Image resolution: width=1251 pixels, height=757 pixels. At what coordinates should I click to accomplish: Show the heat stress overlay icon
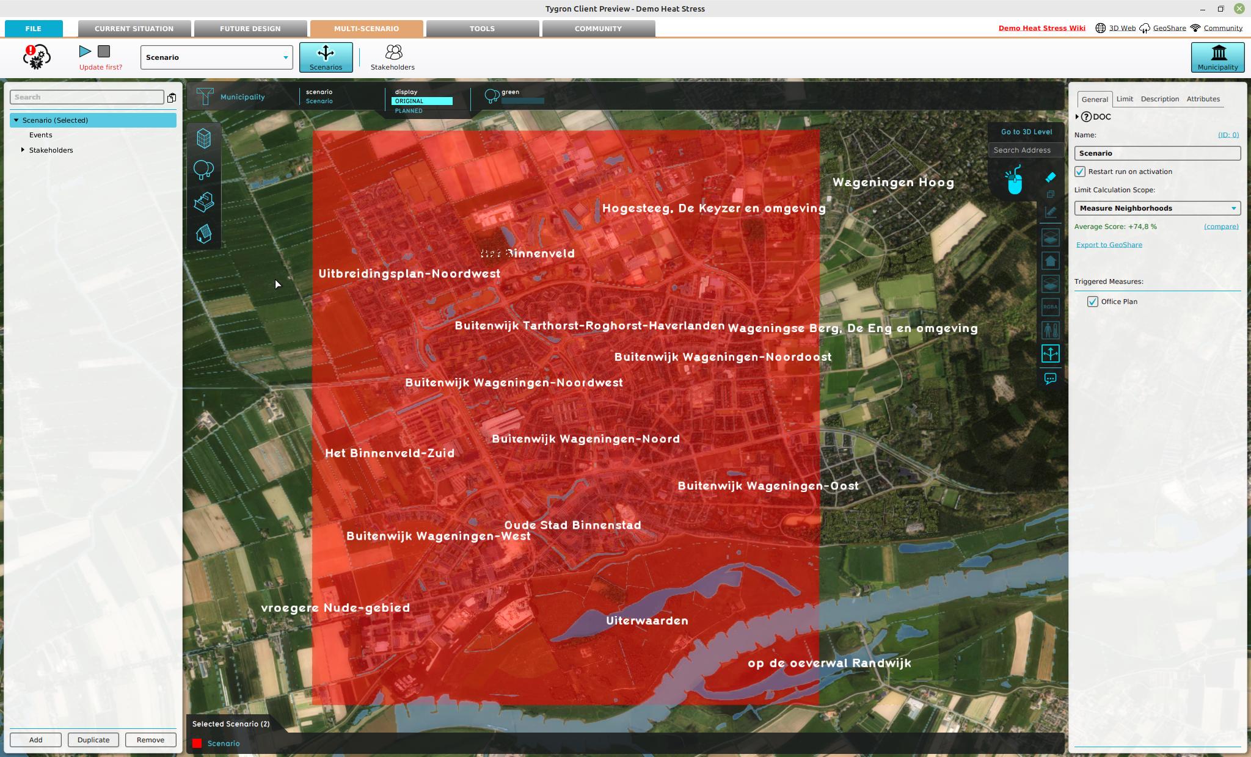[x=1050, y=330]
